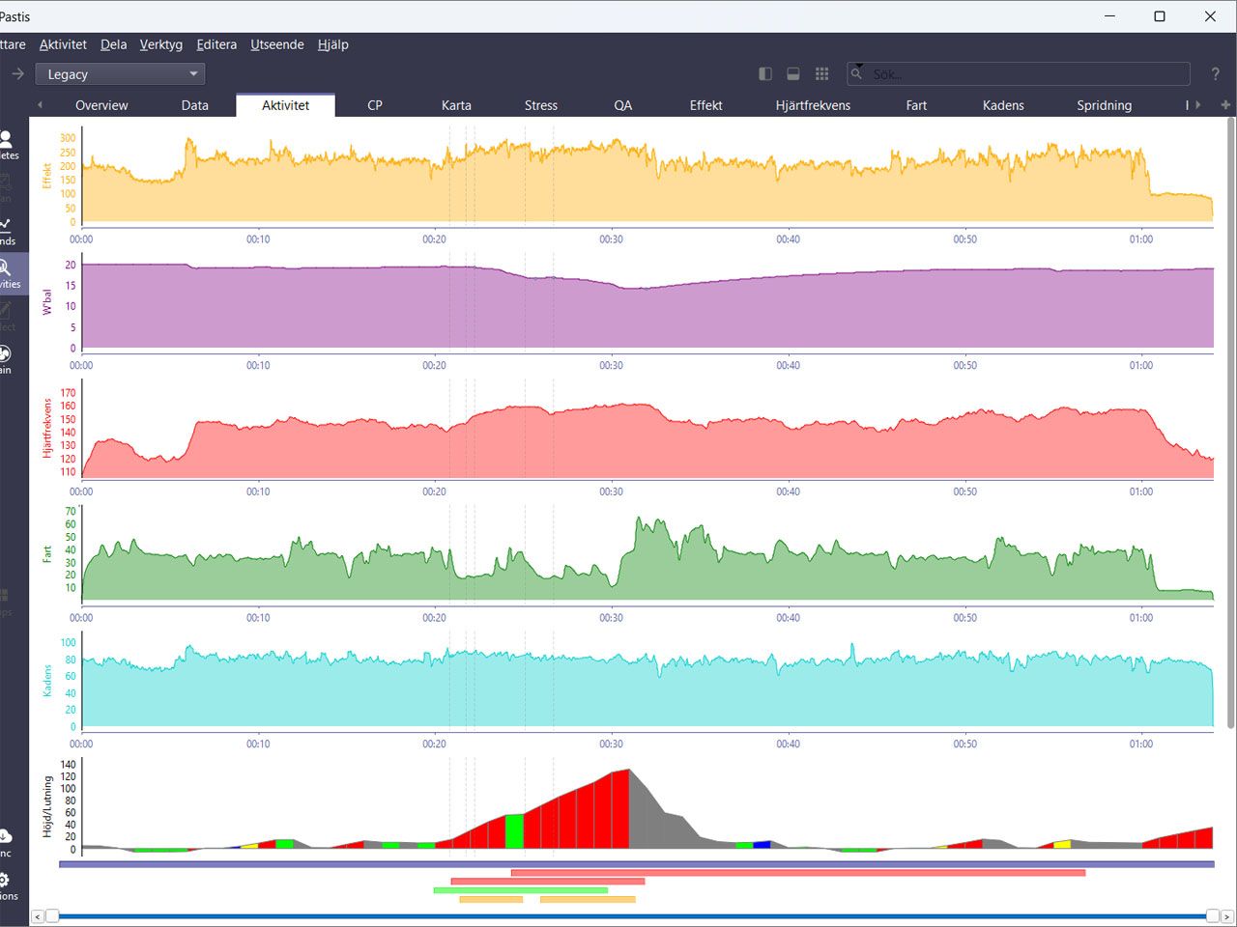Open the Legacy perspective dropdown
Image resolution: width=1237 pixels, height=927 pixels.
(x=121, y=74)
